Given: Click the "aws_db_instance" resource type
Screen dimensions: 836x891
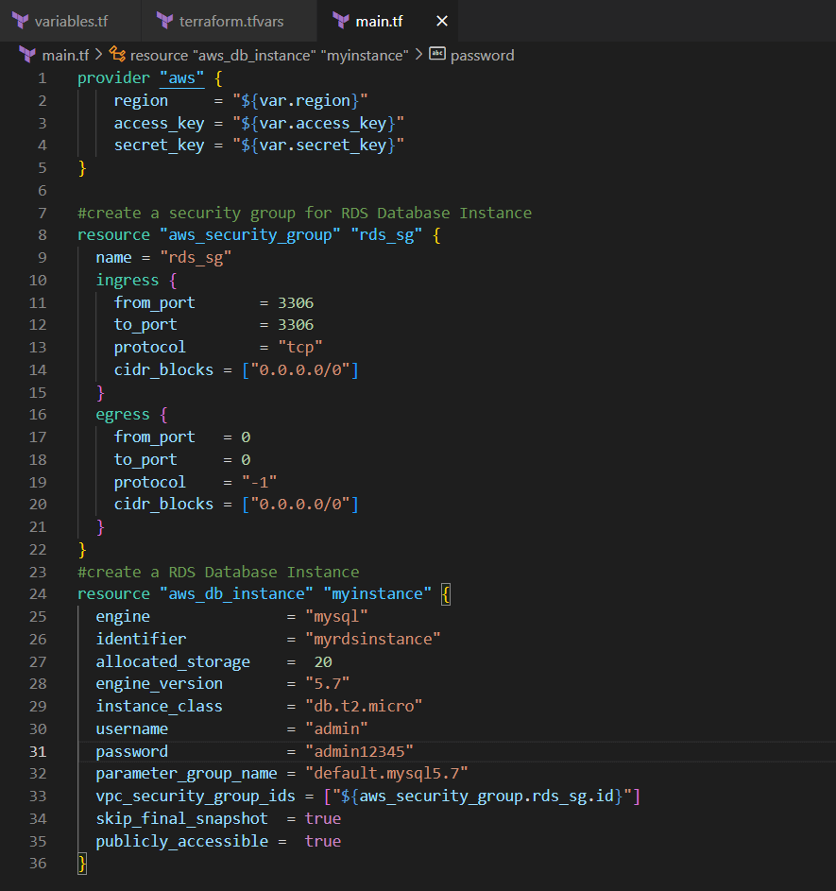Looking at the screenshot, I should (236, 593).
